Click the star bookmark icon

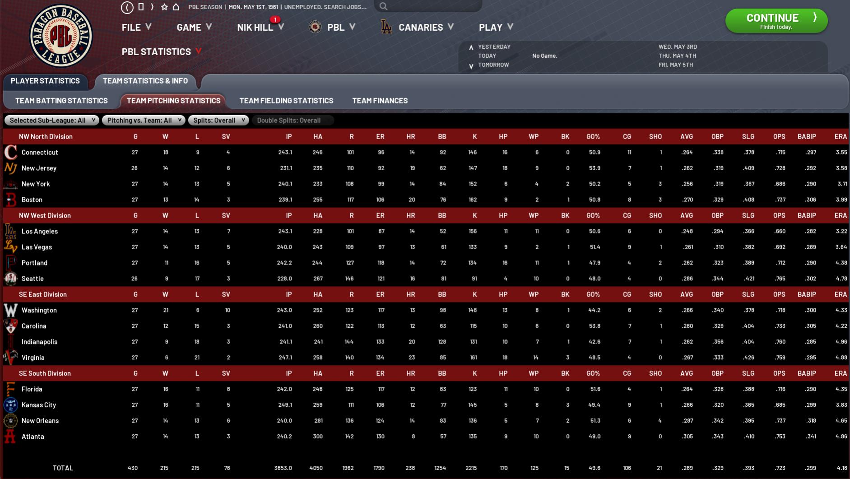tap(164, 7)
